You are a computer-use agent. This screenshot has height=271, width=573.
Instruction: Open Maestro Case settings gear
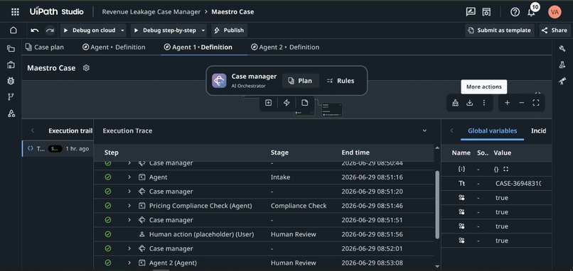pos(86,68)
